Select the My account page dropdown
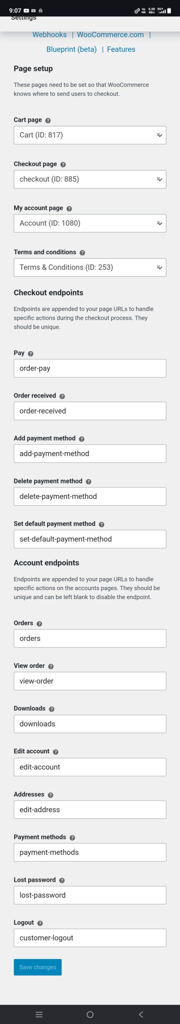Image resolution: width=180 pixels, height=1024 pixels. tap(90, 223)
